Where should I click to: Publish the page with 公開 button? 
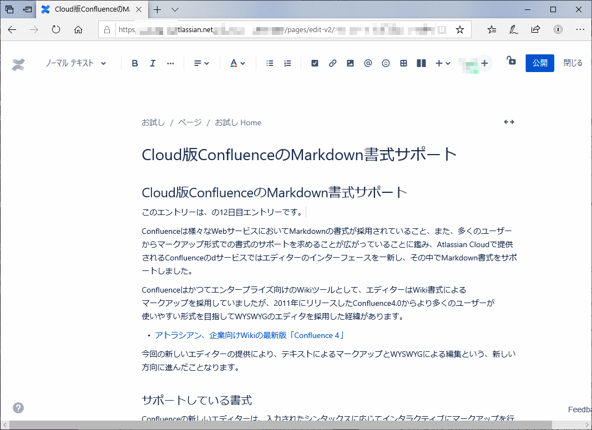[539, 63]
